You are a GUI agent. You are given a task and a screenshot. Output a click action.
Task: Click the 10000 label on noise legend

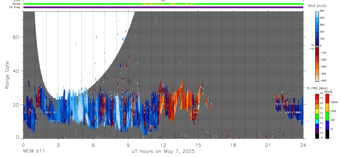tap(334, 102)
